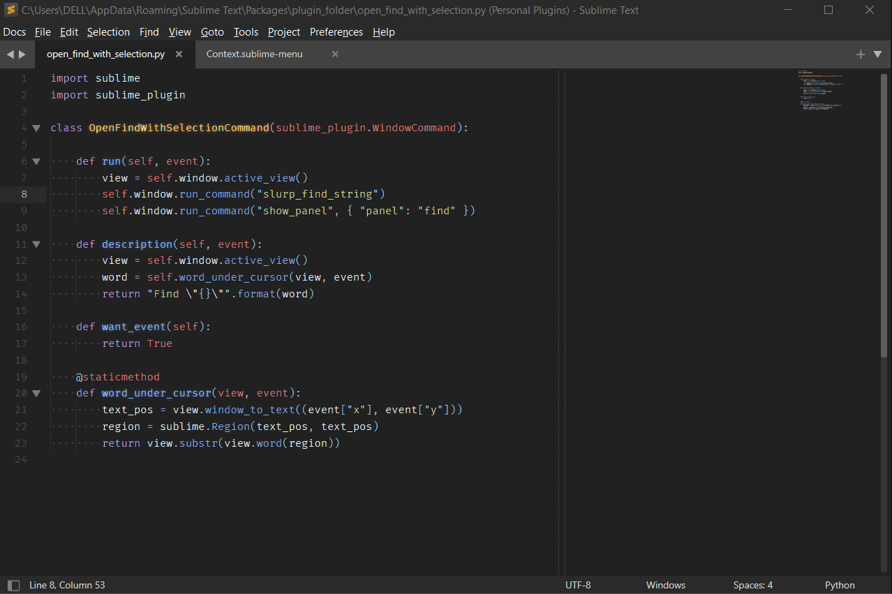
Task: Open the tab list dropdown arrow
Action: (877, 54)
